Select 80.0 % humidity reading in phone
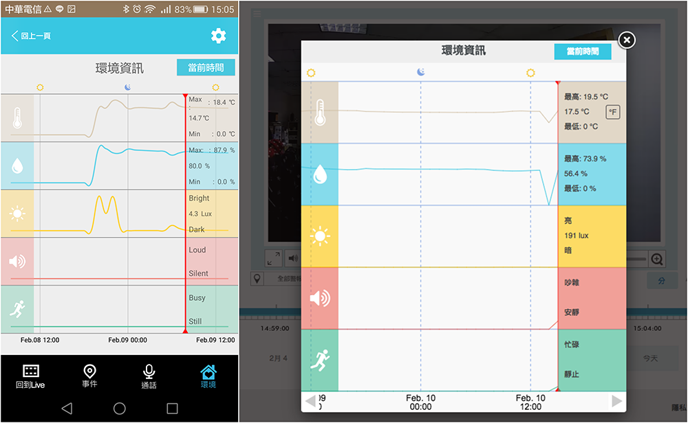This screenshot has height=423, width=688. pyautogui.click(x=200, y=166)
